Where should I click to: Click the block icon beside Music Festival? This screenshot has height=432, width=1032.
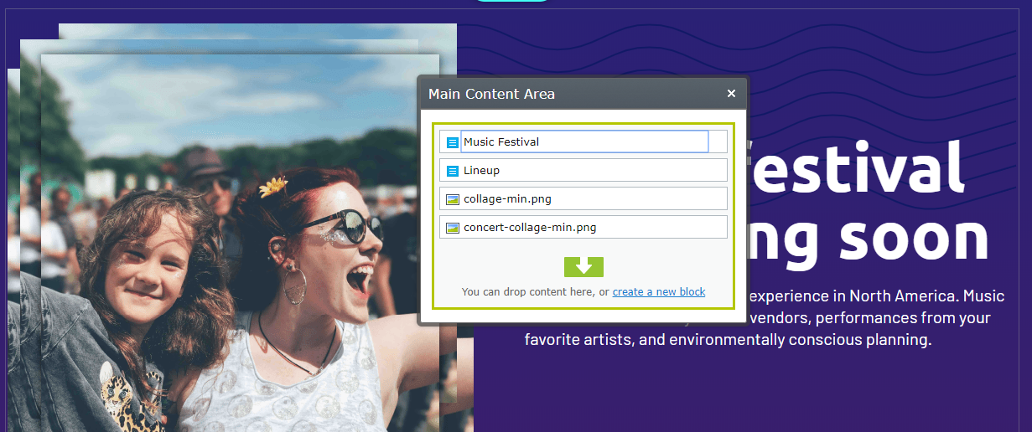453,142
